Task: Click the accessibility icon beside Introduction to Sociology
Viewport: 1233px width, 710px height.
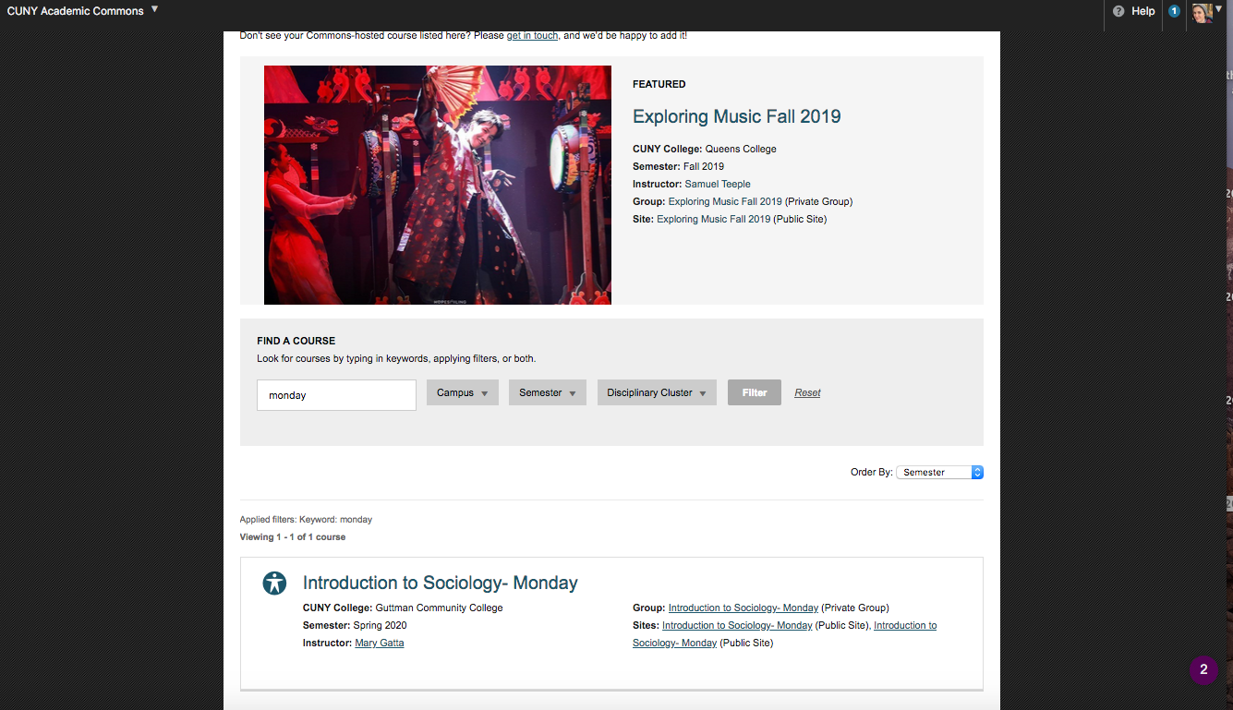Action: pyautogui.click(x=274, y=584)
